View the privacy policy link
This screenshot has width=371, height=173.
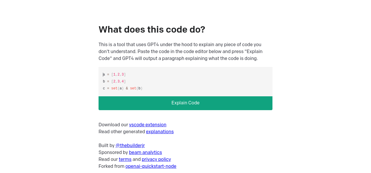pyautogui.click(x=156, y=159)
